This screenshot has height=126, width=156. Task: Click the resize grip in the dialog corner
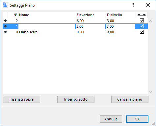154,124
